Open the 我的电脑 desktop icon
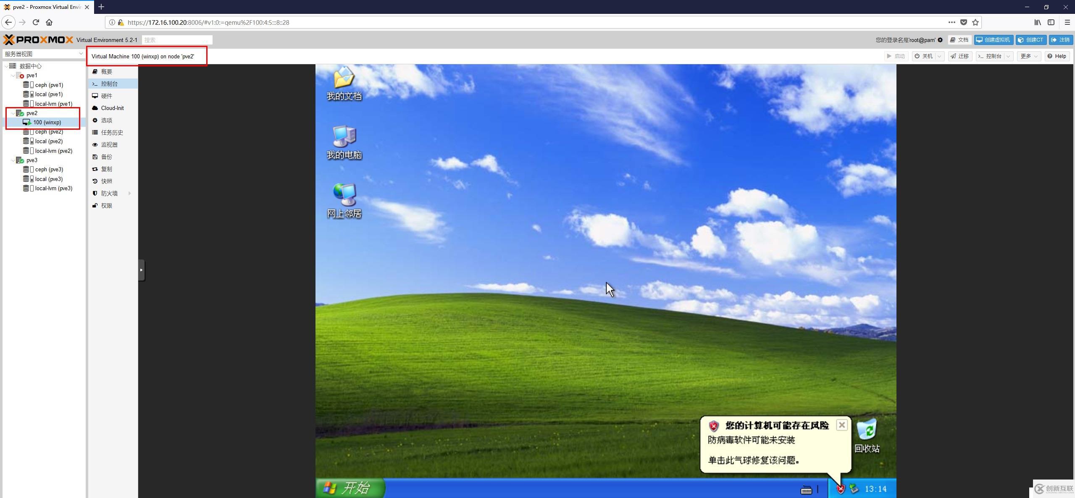The height and width of the screenshot is (498, 1075). coord(344,137)
